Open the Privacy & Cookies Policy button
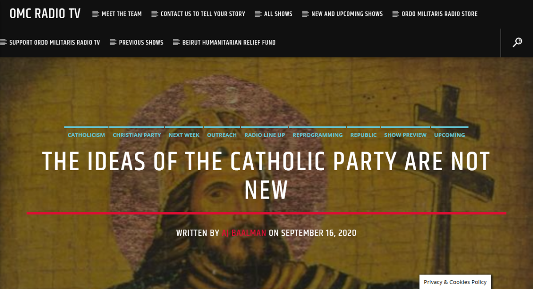Viewport: 533px width, 289px height. [455, 282]
